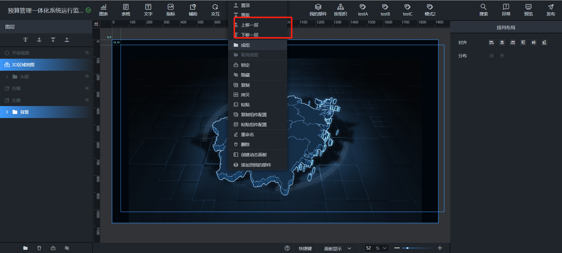Toggle visibility of 开场视频 layer
This screenshot has width=562, height=253.
(x=87, y=53)
